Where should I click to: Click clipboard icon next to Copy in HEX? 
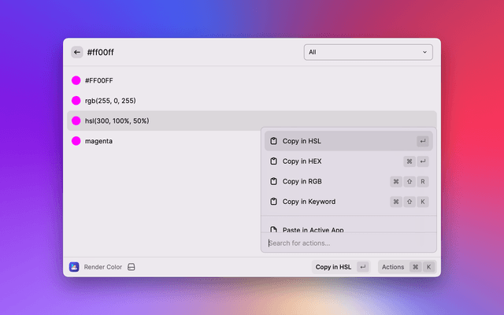pos(273,161)
